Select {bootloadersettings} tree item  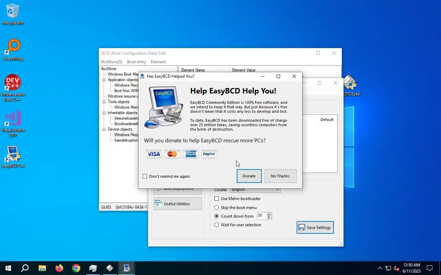126,124
